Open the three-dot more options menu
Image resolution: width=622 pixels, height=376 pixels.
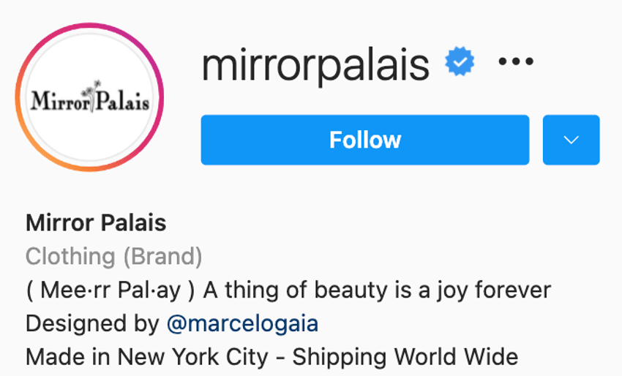tap(516, 61)
